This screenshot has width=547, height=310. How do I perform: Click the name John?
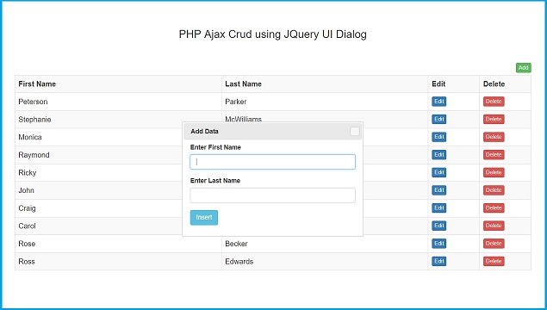coord(26,190)
